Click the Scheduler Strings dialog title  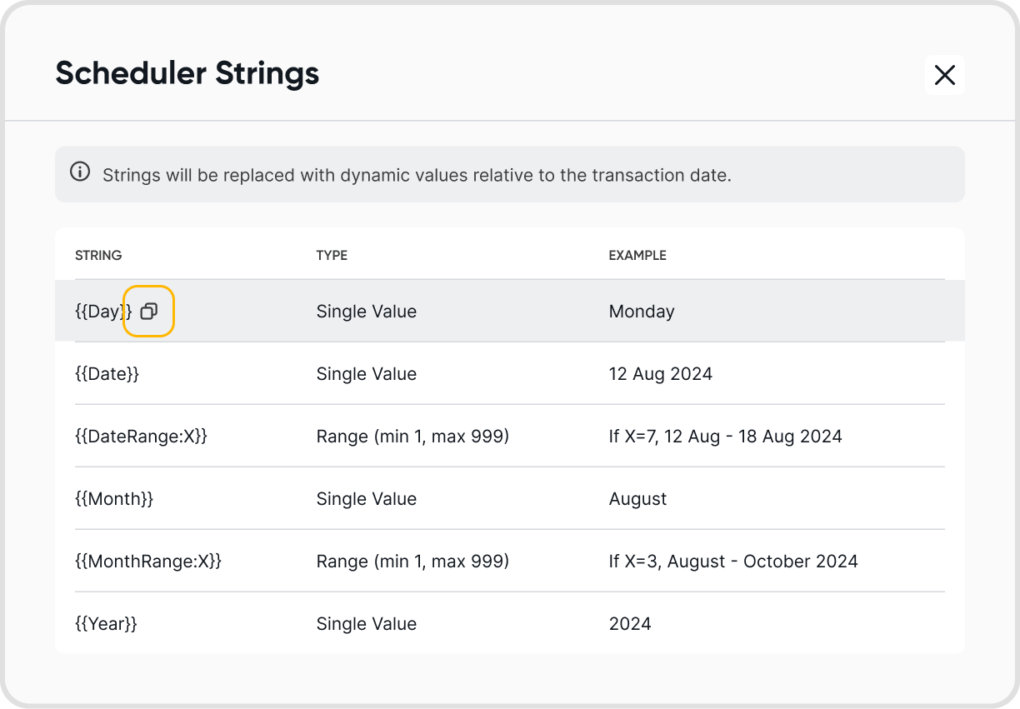(x=187, y=73)
